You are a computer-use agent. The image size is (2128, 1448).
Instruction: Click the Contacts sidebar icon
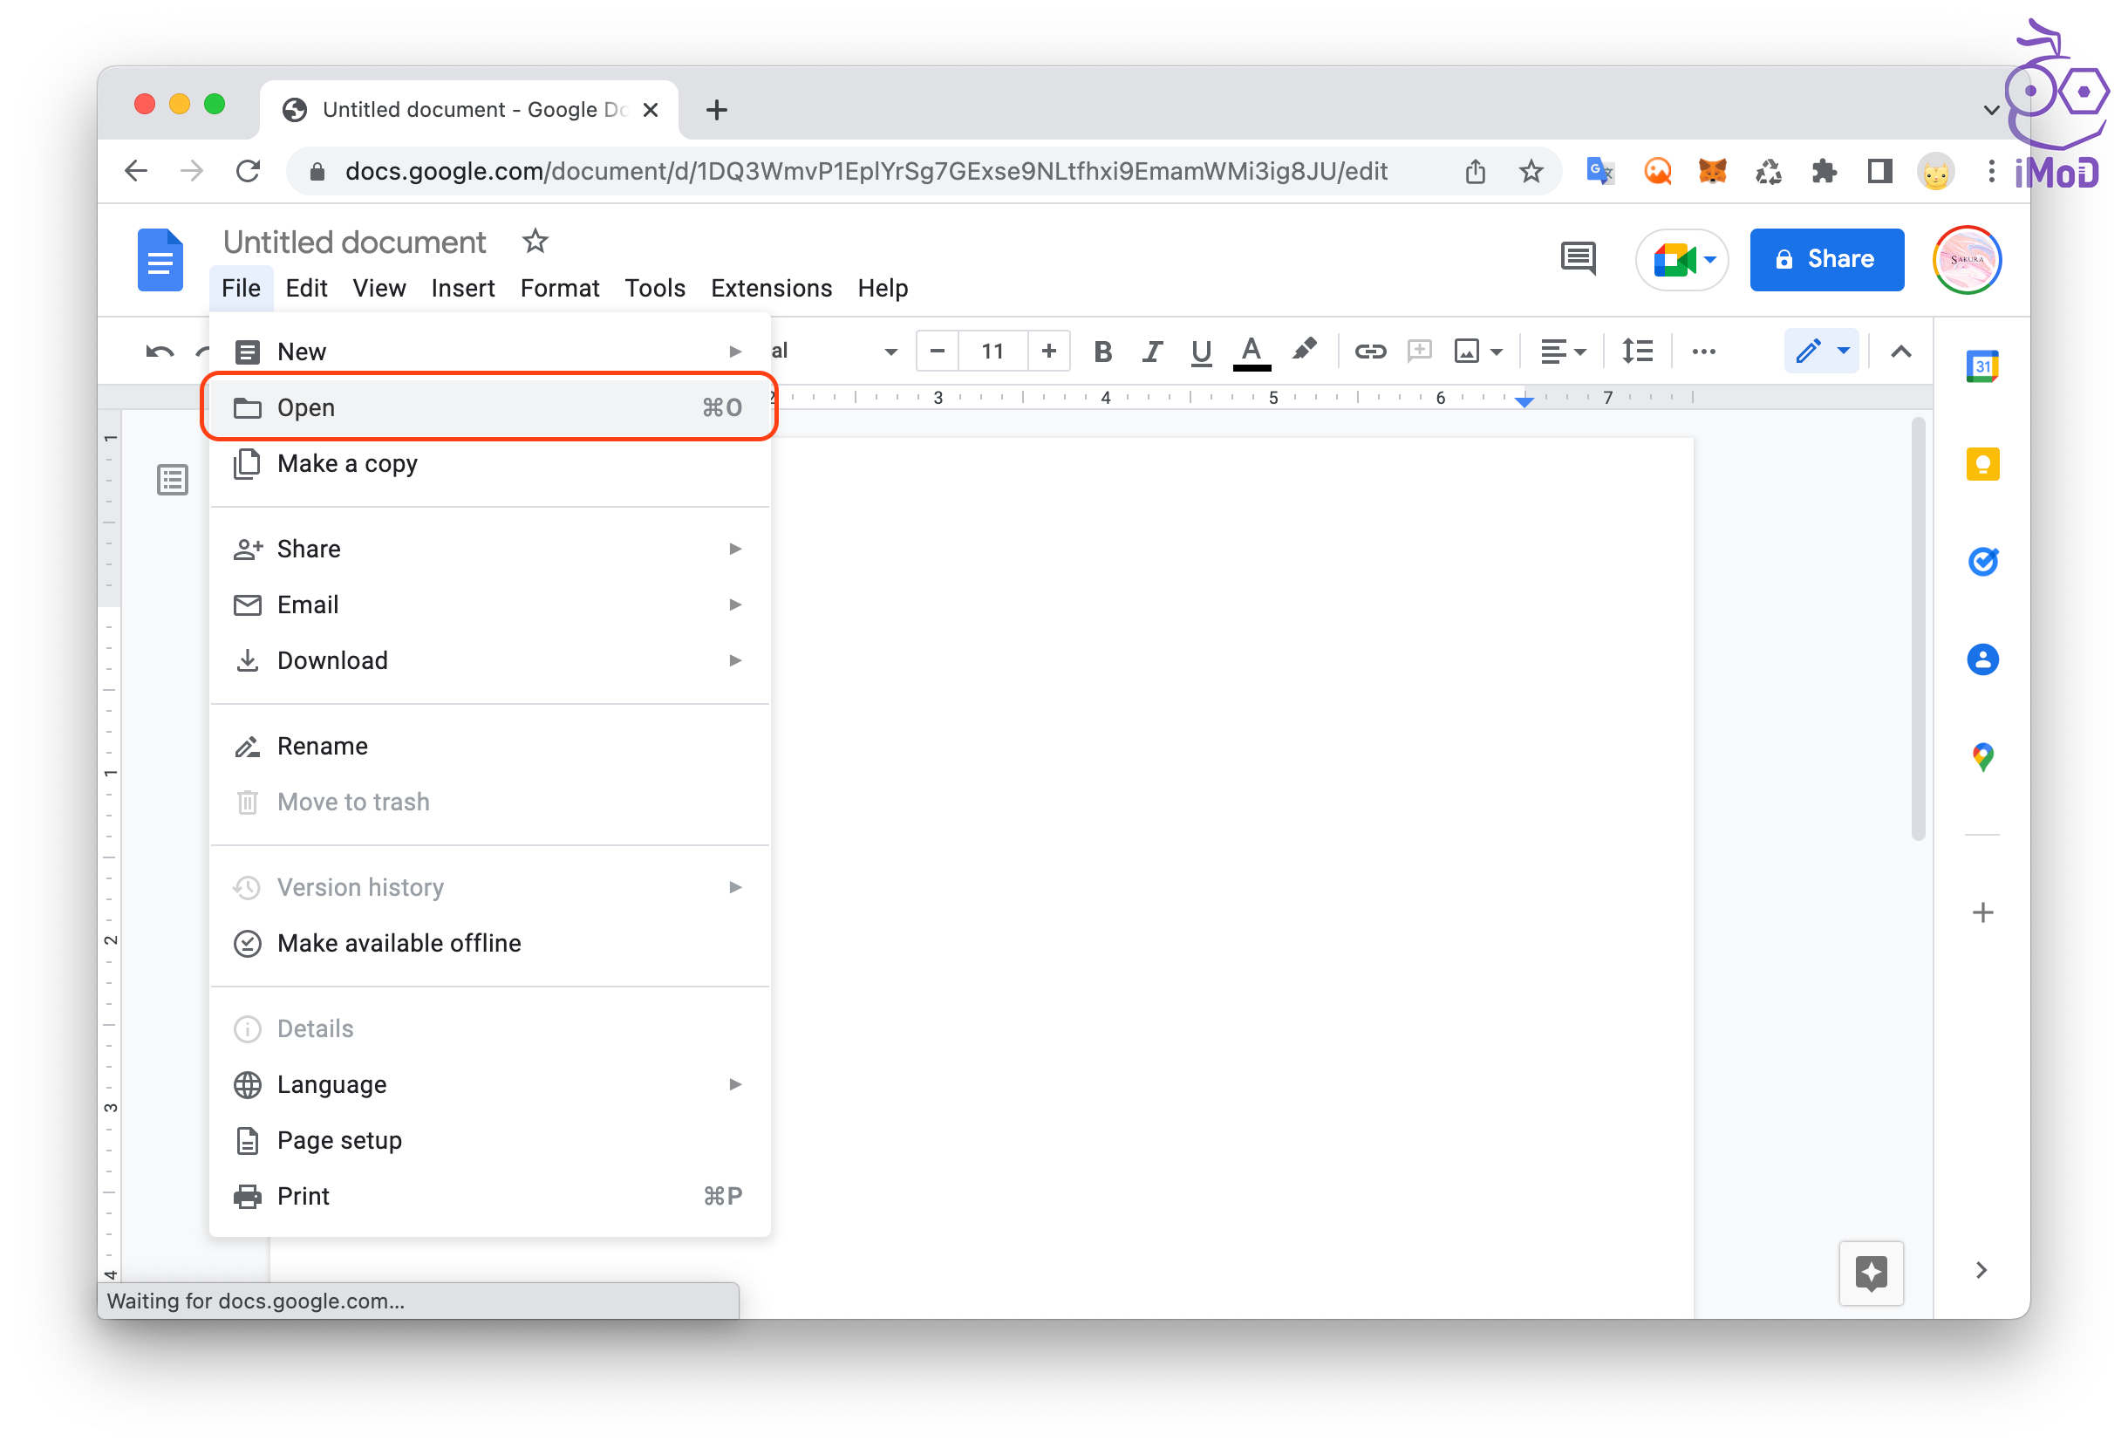tap(1981, 659)
